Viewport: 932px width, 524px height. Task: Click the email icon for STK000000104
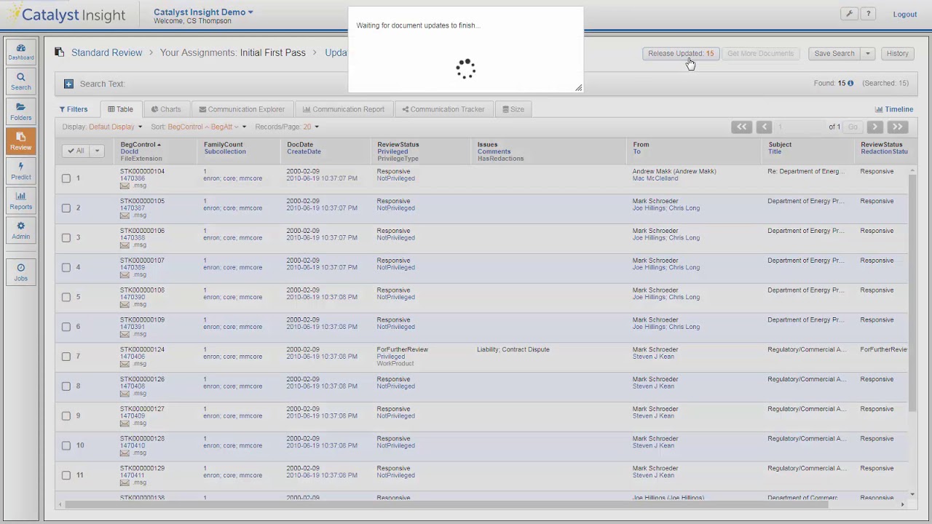pyautogui.click(x=125, y=186)
